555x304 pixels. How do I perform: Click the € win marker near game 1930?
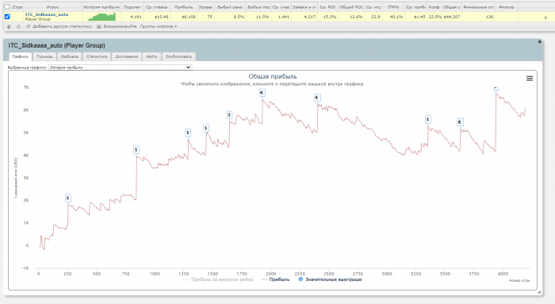coord(262,93)
